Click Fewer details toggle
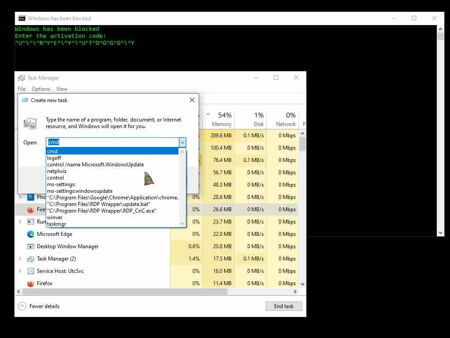Viewport: 450px width, 338px height. 39,306
